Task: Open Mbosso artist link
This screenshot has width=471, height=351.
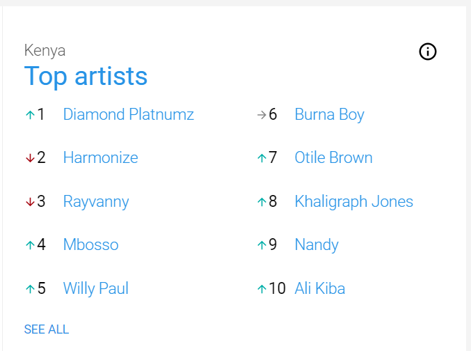Action: (90, 244)
